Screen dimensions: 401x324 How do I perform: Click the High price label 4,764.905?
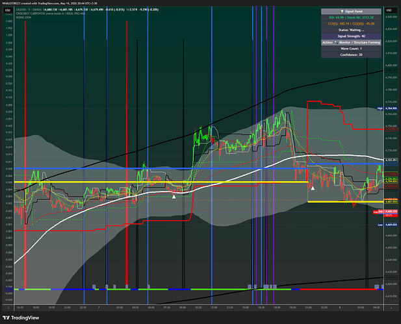click(391, 108)
